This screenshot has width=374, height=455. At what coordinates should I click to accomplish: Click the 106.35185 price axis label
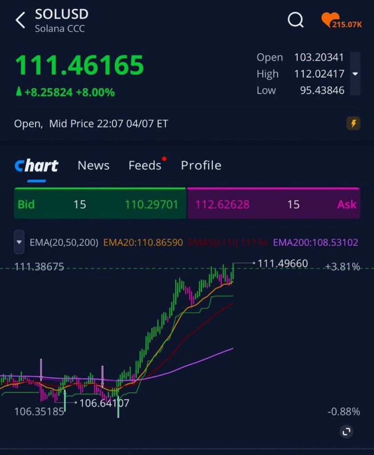pos(39,411)
